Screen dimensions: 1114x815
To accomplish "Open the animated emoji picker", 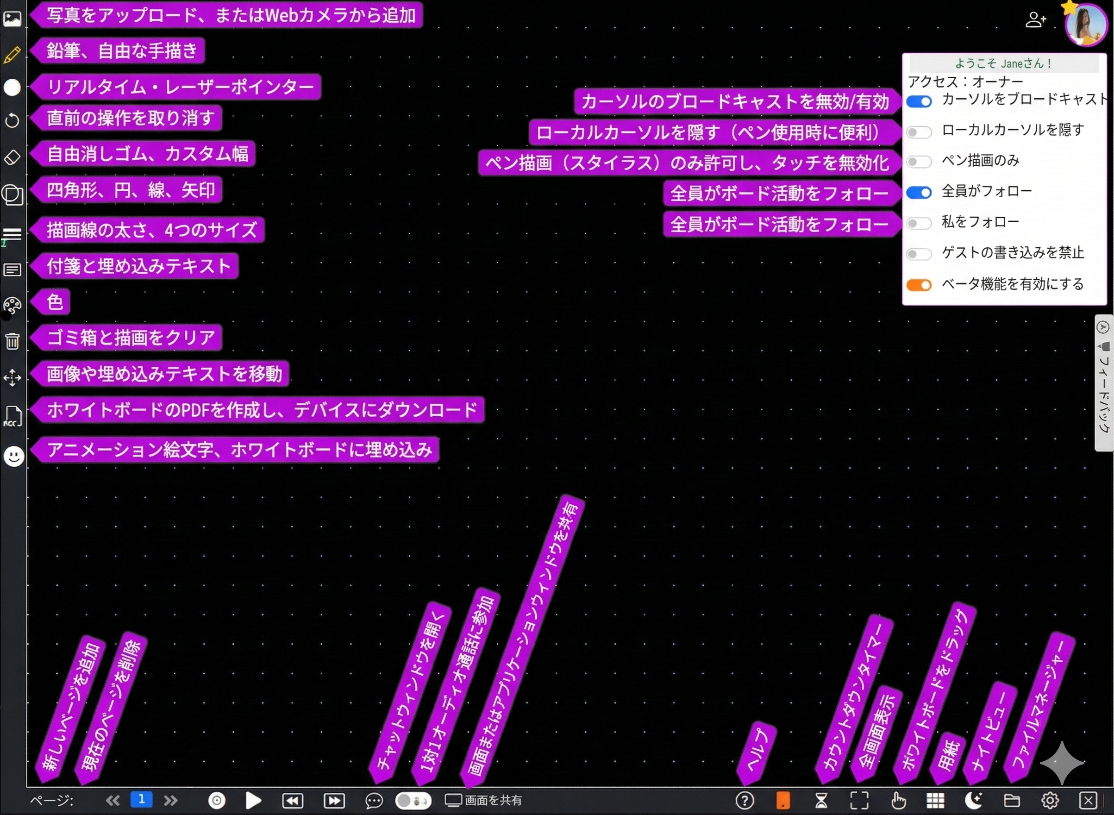I will pos(13,456).
